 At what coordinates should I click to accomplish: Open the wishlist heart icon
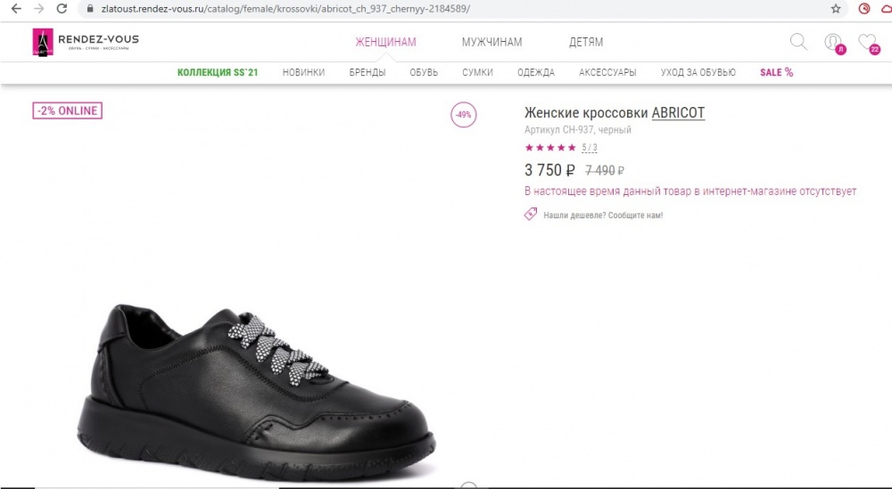(x=865, y=42)
